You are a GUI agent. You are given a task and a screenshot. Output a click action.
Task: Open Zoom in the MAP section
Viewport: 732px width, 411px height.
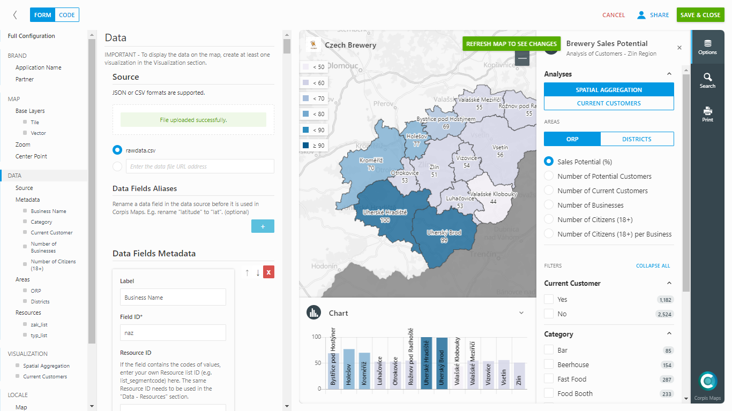(x=23, y=144)
